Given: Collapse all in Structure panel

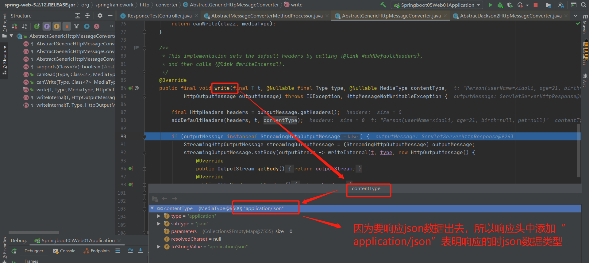Looking at the screenshot, I should coord(87,16).
